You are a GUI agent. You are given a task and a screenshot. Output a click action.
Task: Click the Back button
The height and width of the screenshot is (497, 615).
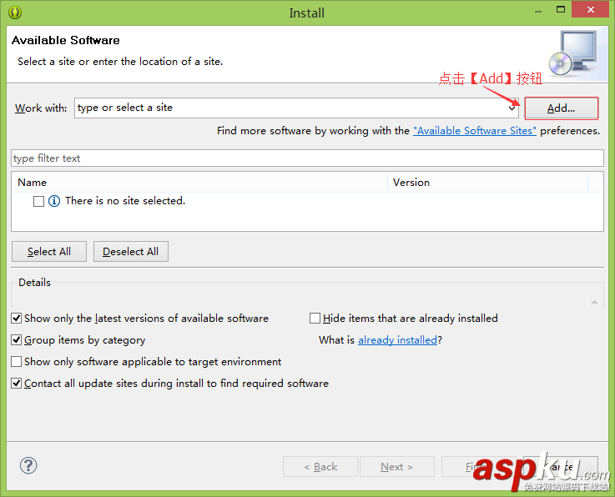[320, 466]
